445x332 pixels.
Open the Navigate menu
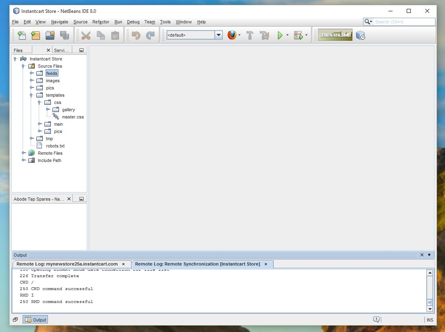coord(60,22)
